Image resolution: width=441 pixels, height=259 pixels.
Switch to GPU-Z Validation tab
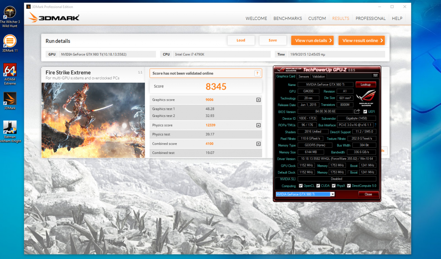[x=319, y=76]
